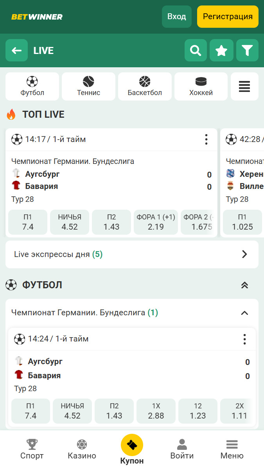Open the filter funnel icon
Screen dimensions: 264x469
pos(247,50)
